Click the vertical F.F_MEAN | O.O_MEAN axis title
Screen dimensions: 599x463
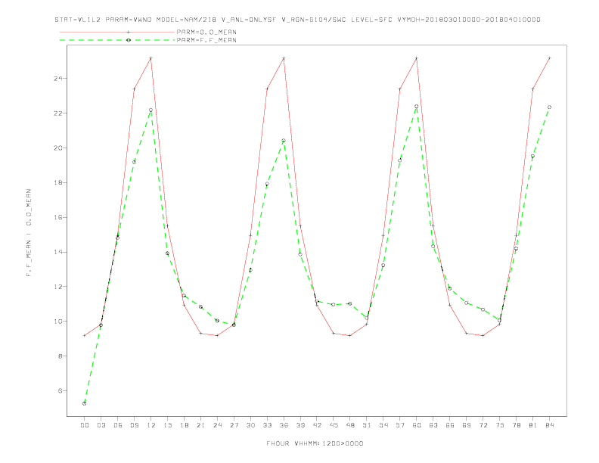[x=29, y=233]
